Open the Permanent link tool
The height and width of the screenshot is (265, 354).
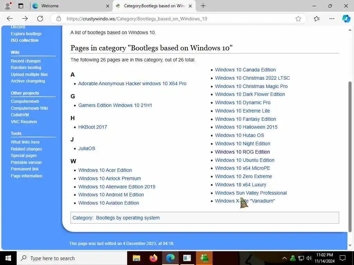click(x=25, y=169)
